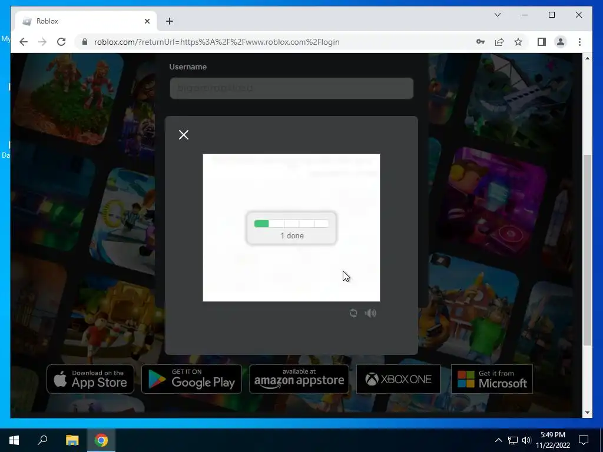The image size is (603, 452).
Task: Open notification center icon
Action: [584, 440]
